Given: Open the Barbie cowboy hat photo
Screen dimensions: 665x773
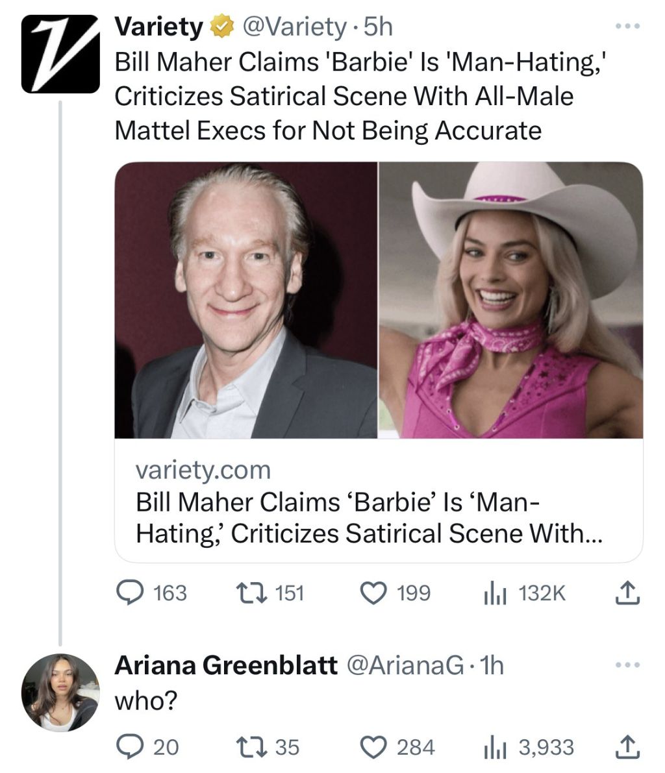Looking at the screenshot, I should coord(510,300).
